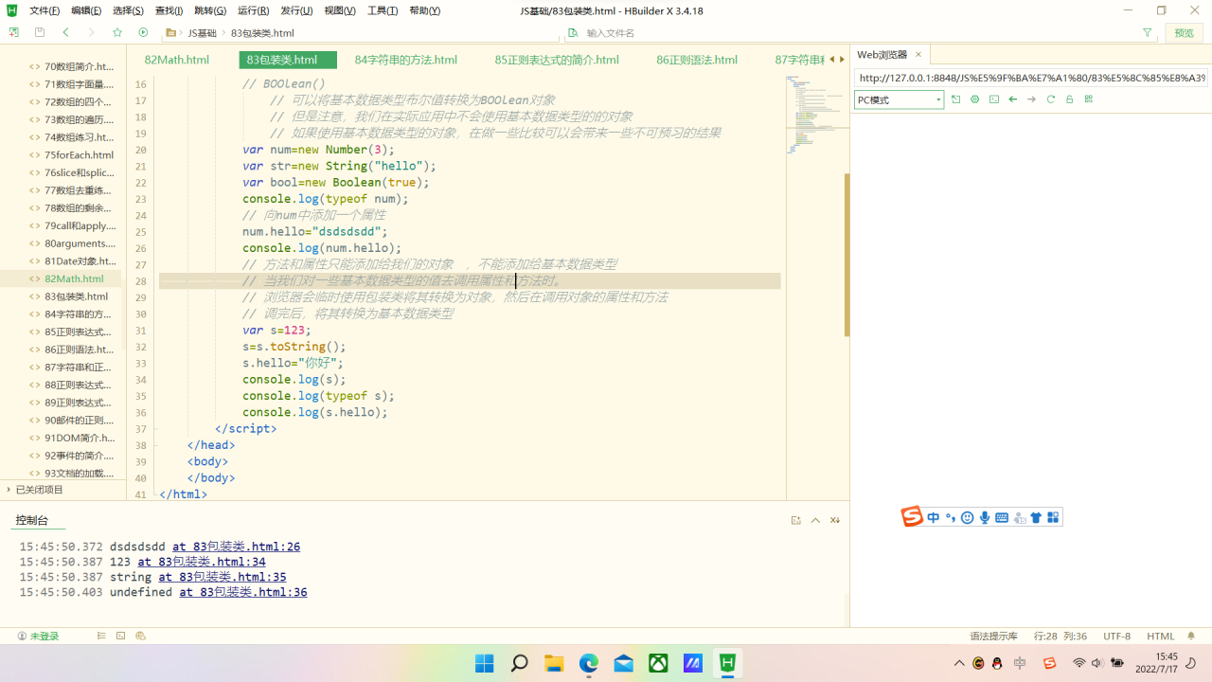Refresh the built-in web browser page
This screenshot has height=682, width=1212.
pos(1051,99)
